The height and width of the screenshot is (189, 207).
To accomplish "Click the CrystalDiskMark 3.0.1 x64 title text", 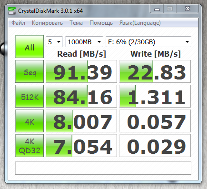I will coord(50,11).
